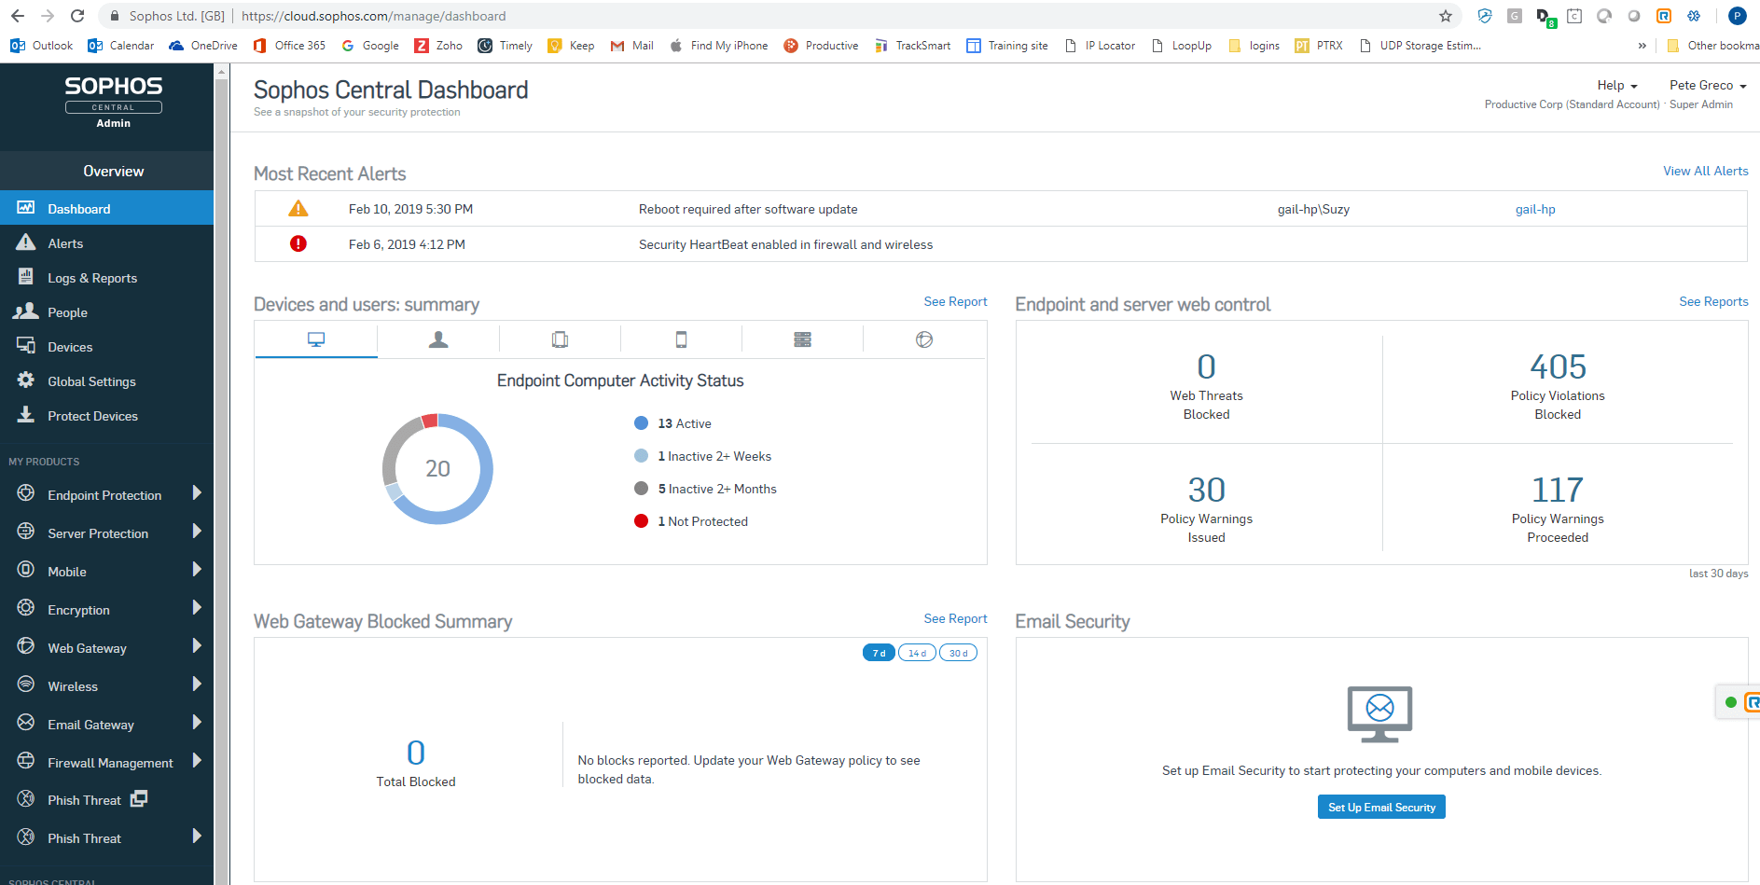
Task: Expand the Email Gateway submenu arrow
Action: pyautogui.click(x=197, y=723)
